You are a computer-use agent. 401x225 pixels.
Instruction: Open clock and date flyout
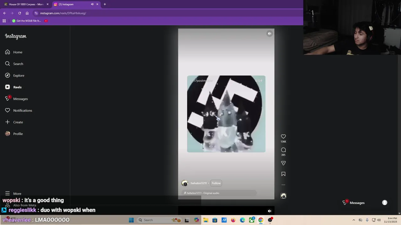(391, 220)
